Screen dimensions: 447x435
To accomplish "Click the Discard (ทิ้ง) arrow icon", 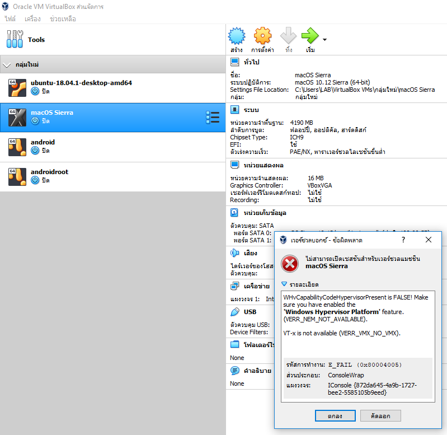I will coord(289,37).
